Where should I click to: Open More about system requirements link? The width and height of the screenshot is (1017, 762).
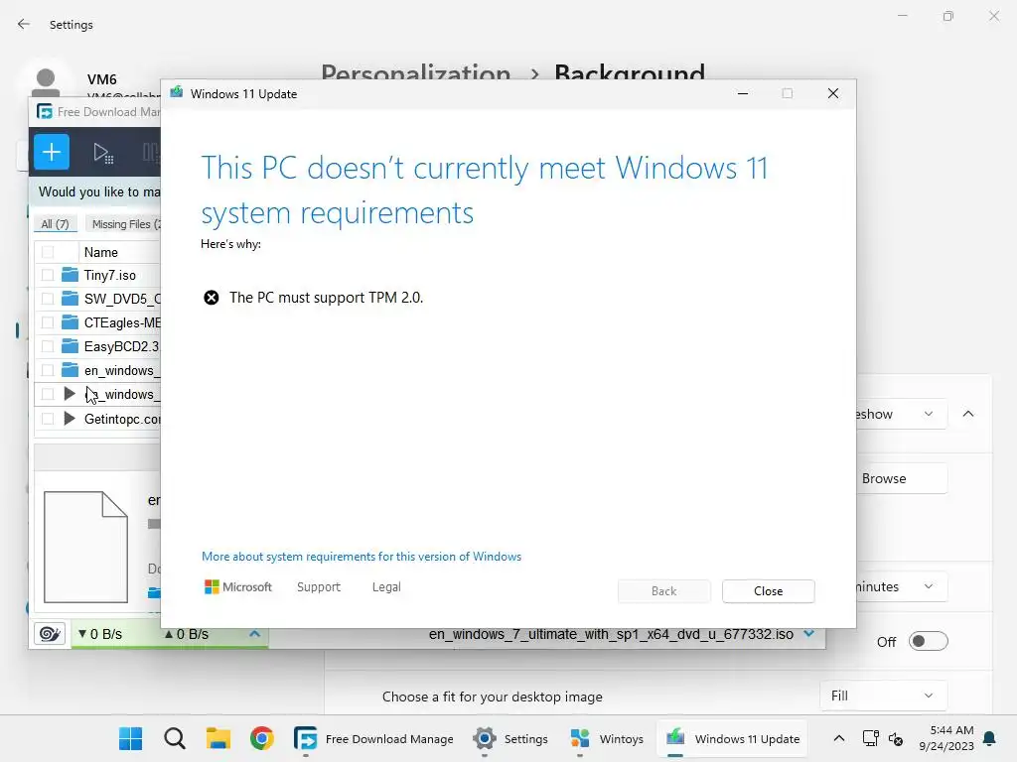(x=362, y=557)
